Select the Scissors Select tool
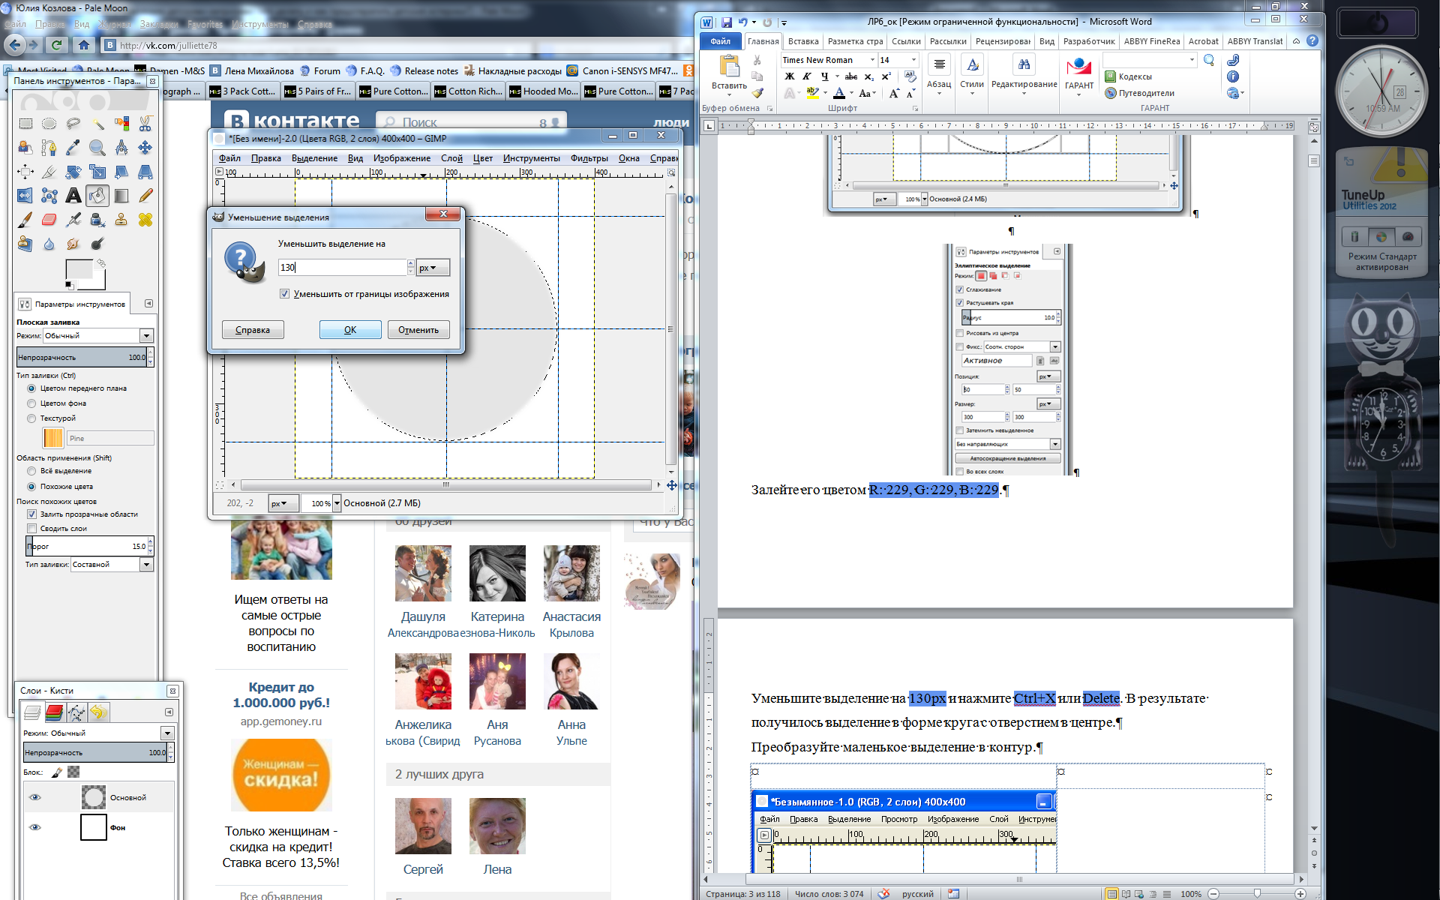The height and width of the screenshot is (900, 1440). [145, 124]
